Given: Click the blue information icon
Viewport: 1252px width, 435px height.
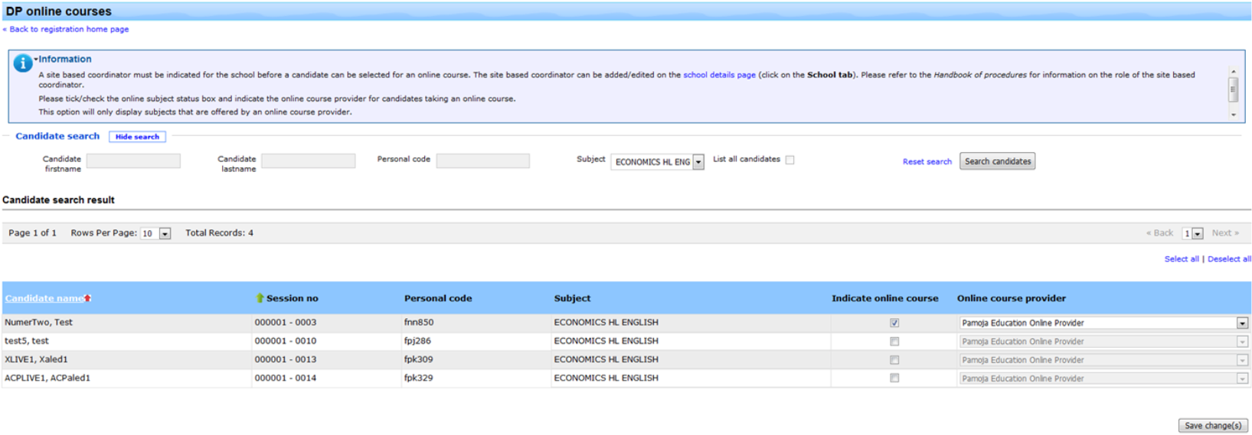Looking at the screenshot, I should pos(22,63).
